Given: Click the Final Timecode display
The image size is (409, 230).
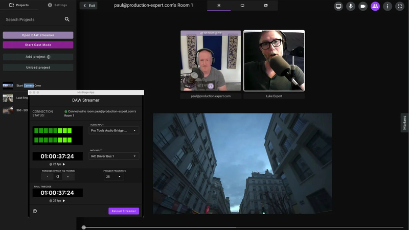Looking at the screenshot, I should point(57,193).
